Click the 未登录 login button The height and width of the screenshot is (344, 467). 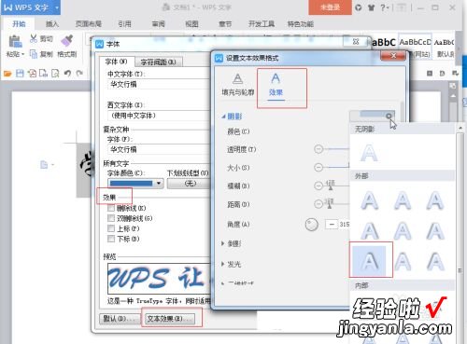pyautogui.click(x=330, y=7)
